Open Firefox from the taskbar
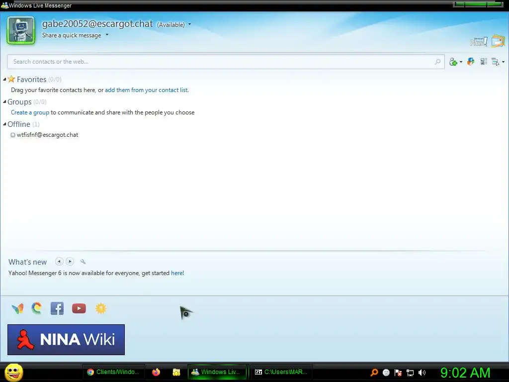 point(156,372)
